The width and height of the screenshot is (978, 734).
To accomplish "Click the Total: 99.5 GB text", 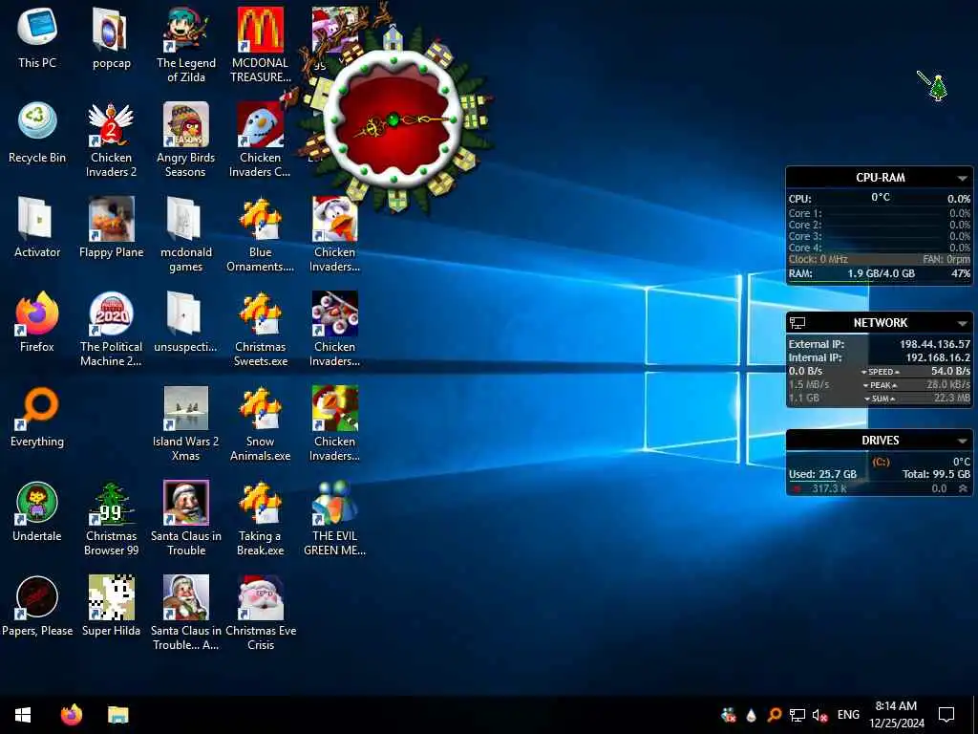I will 936,474.
